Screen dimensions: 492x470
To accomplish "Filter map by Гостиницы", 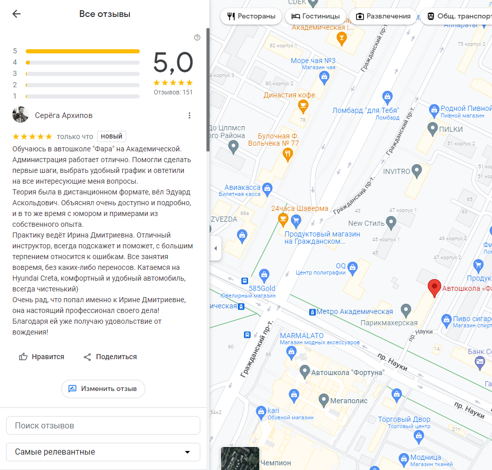I will [315, 16].
